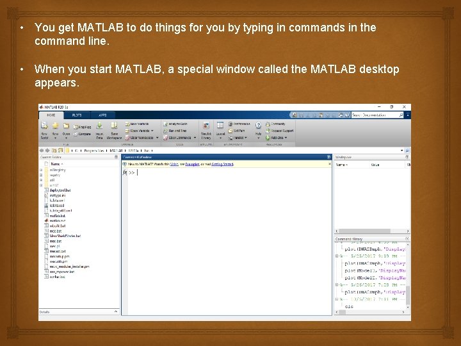Click the search magnifier in Search Documentation
461x346 pixels.
[401, 115]
